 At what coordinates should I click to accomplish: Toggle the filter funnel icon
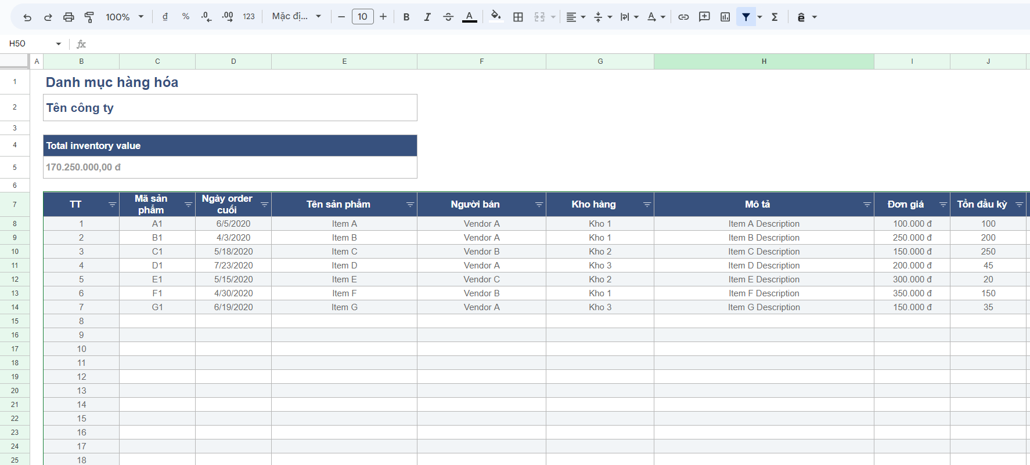click(746, 17)
